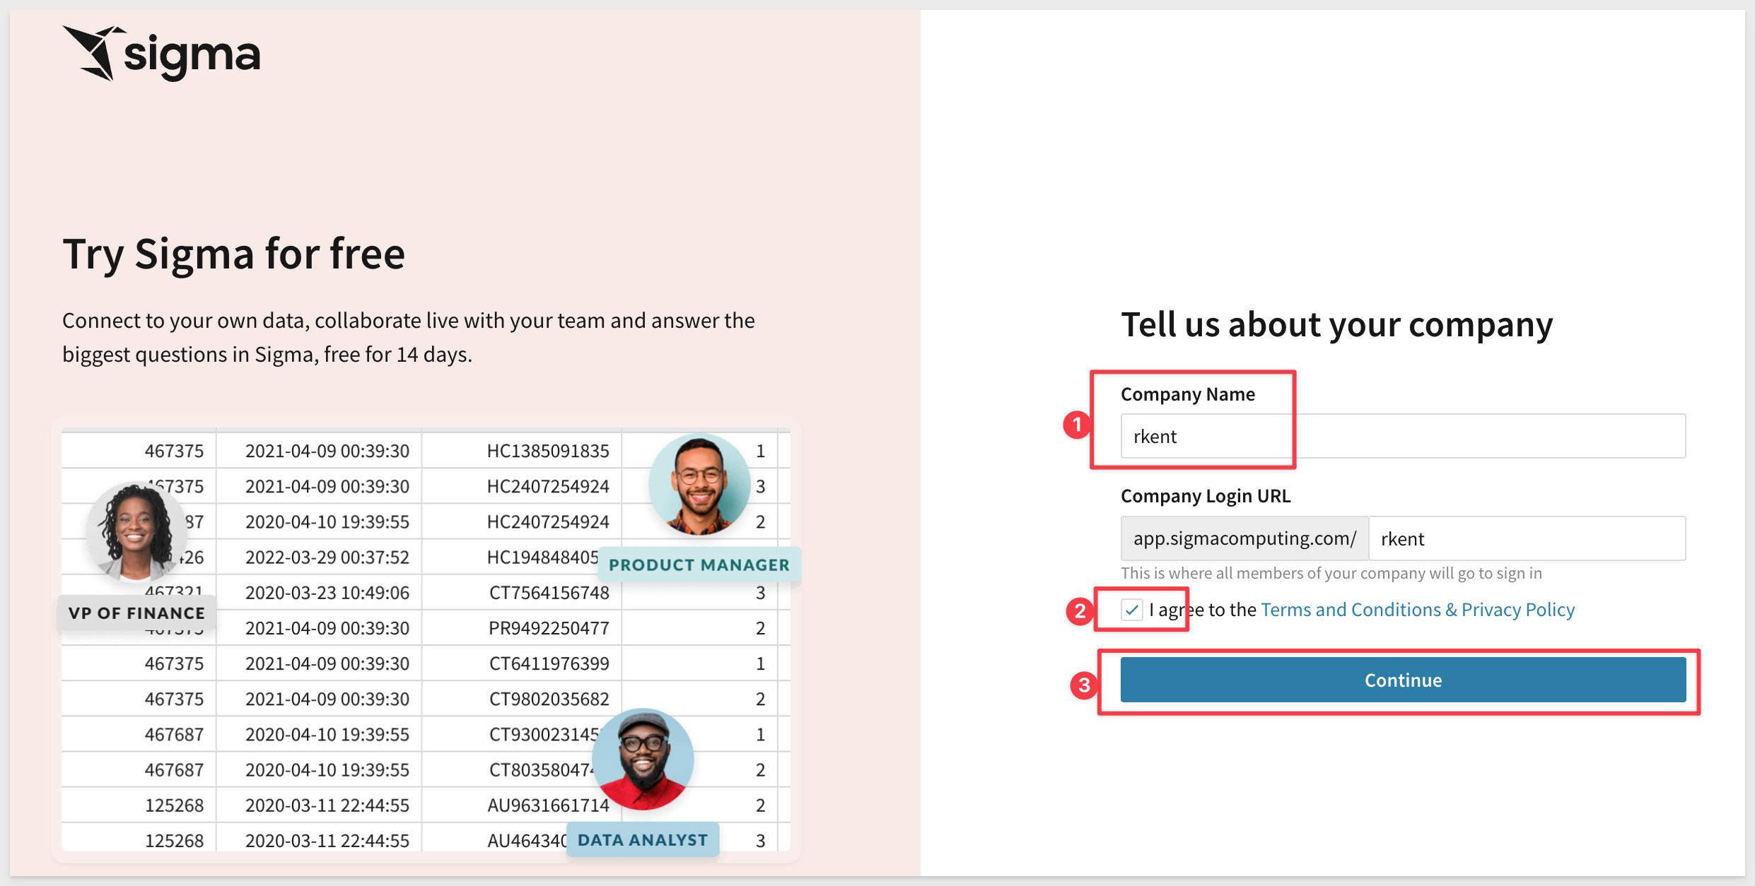Click the Company Name input field
Screen dimensions: 1755x886
click(1403, 436)
